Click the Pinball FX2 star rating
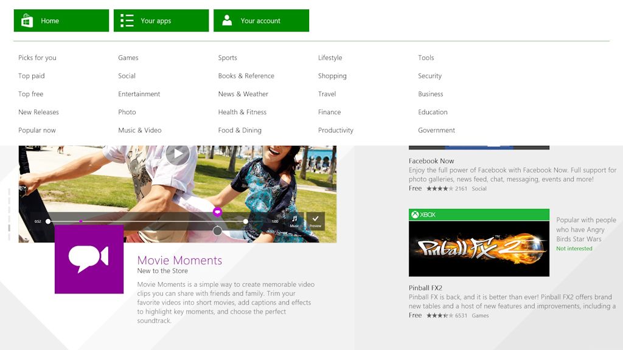 [440, 315]
